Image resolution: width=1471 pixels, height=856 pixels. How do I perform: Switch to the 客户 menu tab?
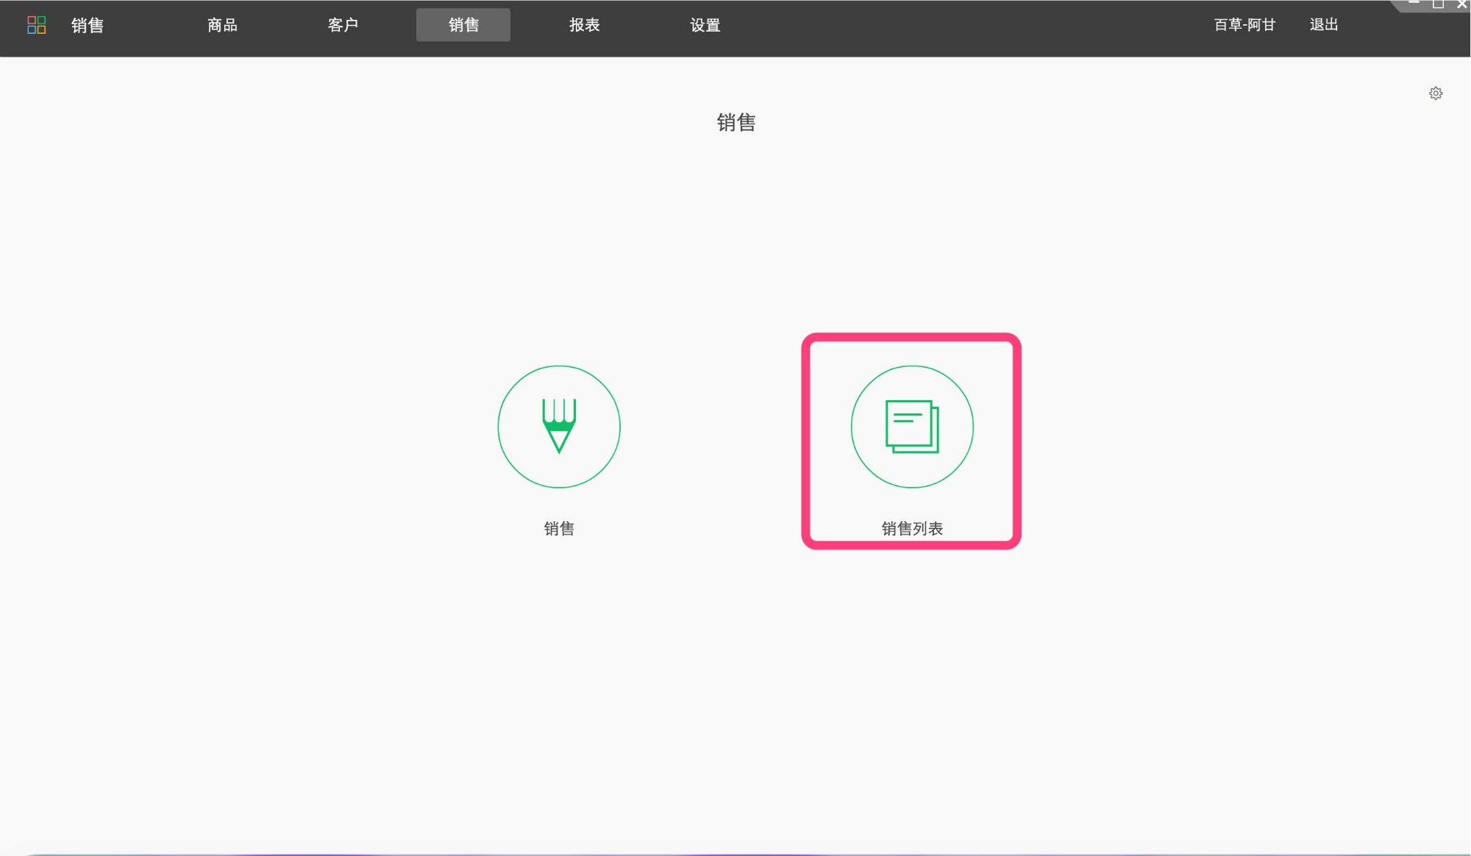tap(343, 25)
